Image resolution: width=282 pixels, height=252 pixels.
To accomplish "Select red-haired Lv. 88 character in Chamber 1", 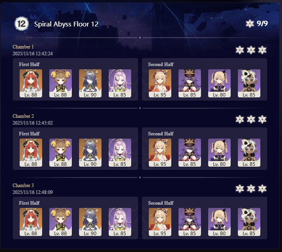I will coord(31,83).
